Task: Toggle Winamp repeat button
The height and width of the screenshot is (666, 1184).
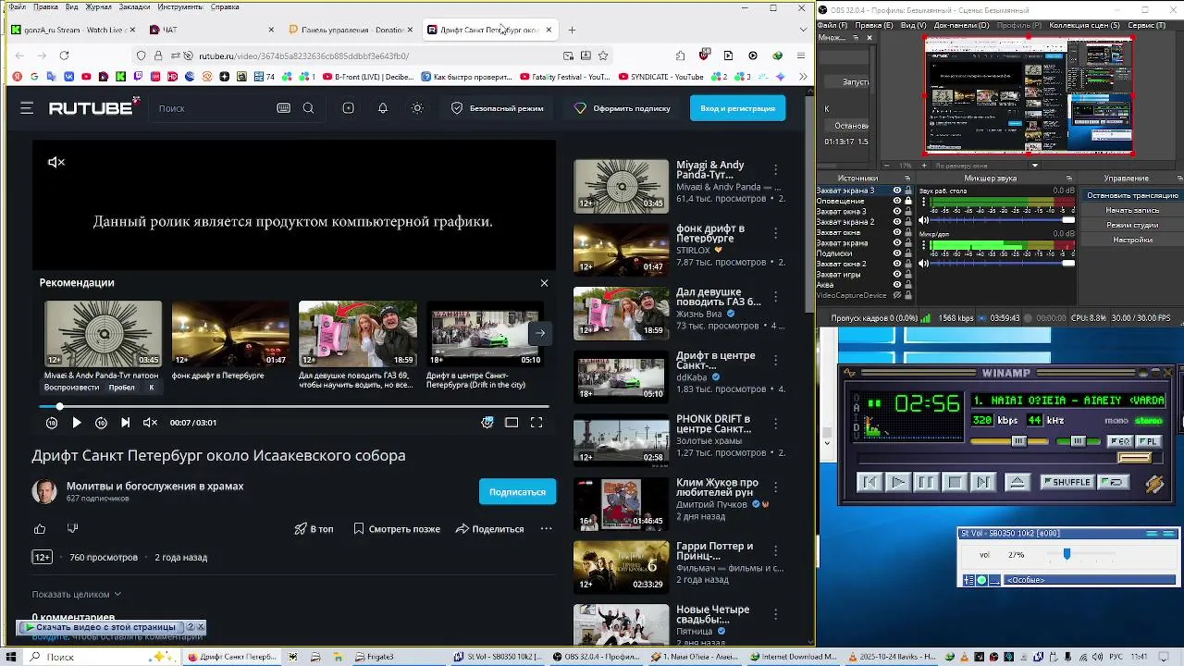Action: click(x=1116, y=482)
